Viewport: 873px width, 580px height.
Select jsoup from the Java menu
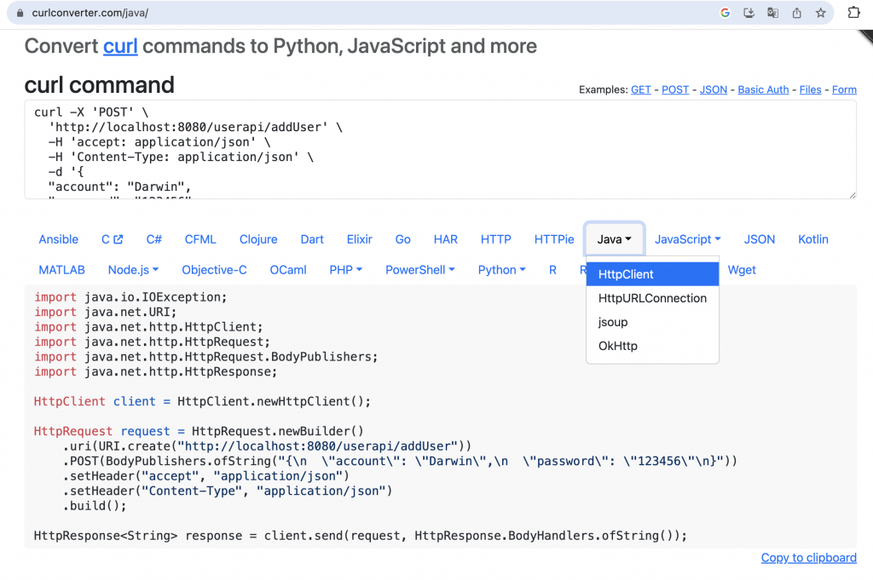(x=613, y=322)
